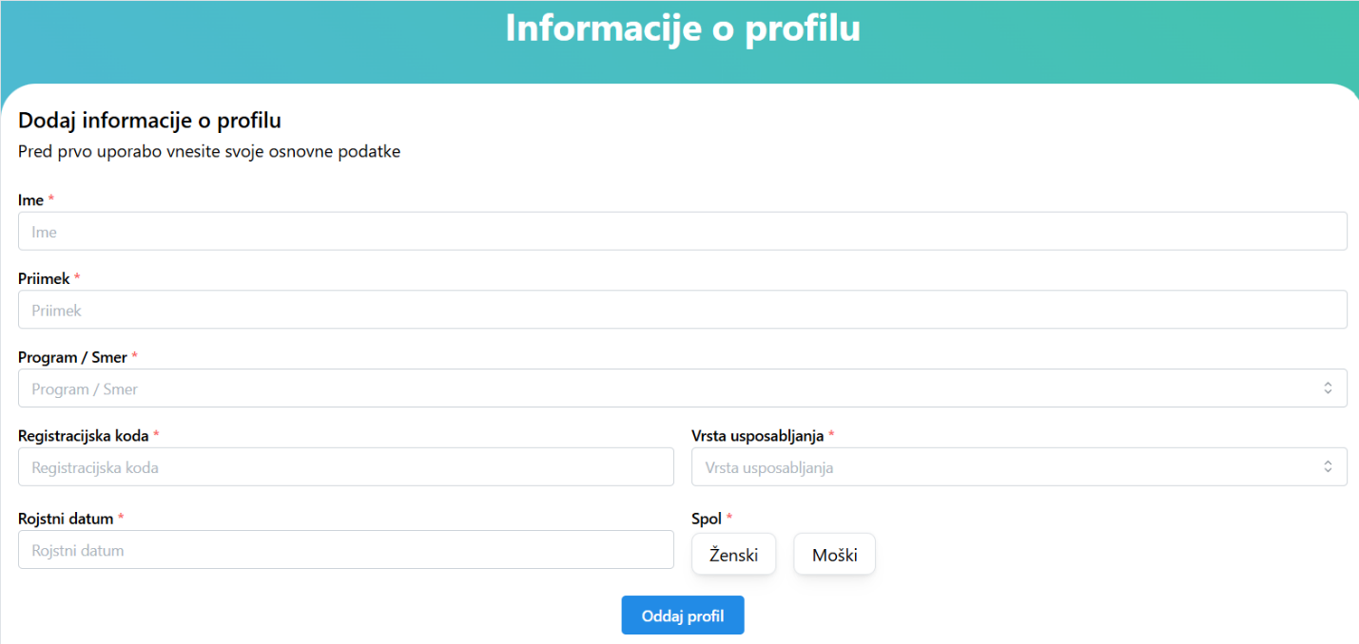
Task: Click the bold Priimek label above the field
Action: pos(44,279)
